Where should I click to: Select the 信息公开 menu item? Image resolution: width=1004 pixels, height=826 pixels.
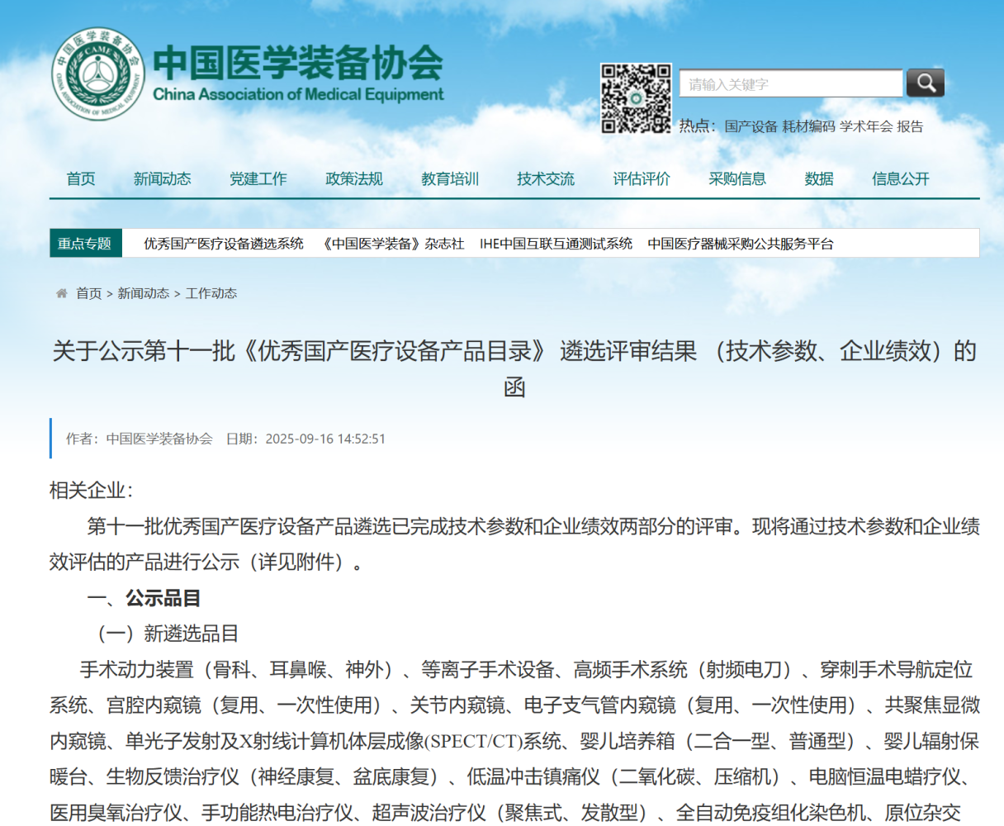(x=901, y=178)
